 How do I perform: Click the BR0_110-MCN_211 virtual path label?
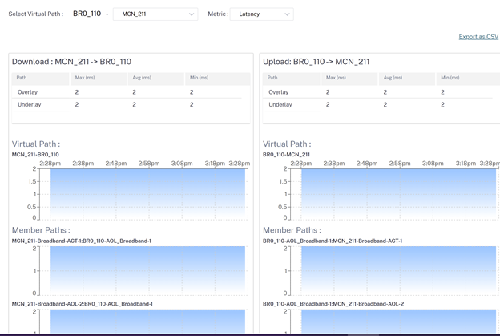[286, 155]
